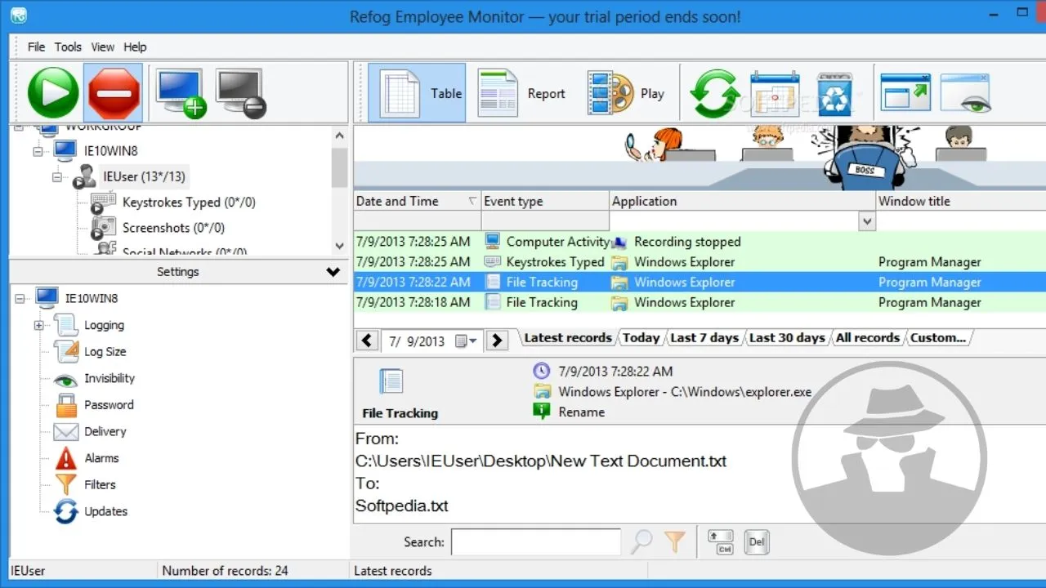Viewport: 1046px width, 588px height.
Task: Click the Event type filter field
Action: (x=545, y=221)
